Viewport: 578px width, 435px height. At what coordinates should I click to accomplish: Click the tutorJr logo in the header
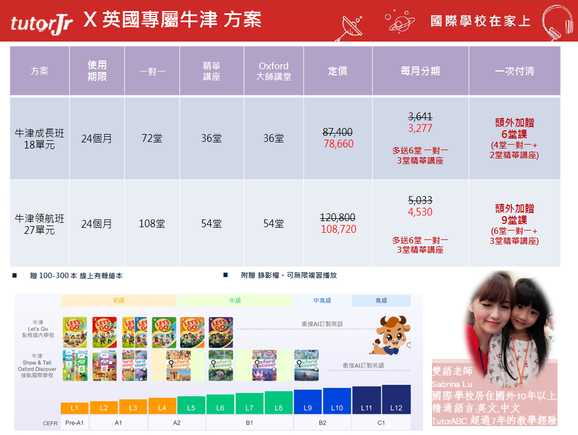[x=42, y=23]
